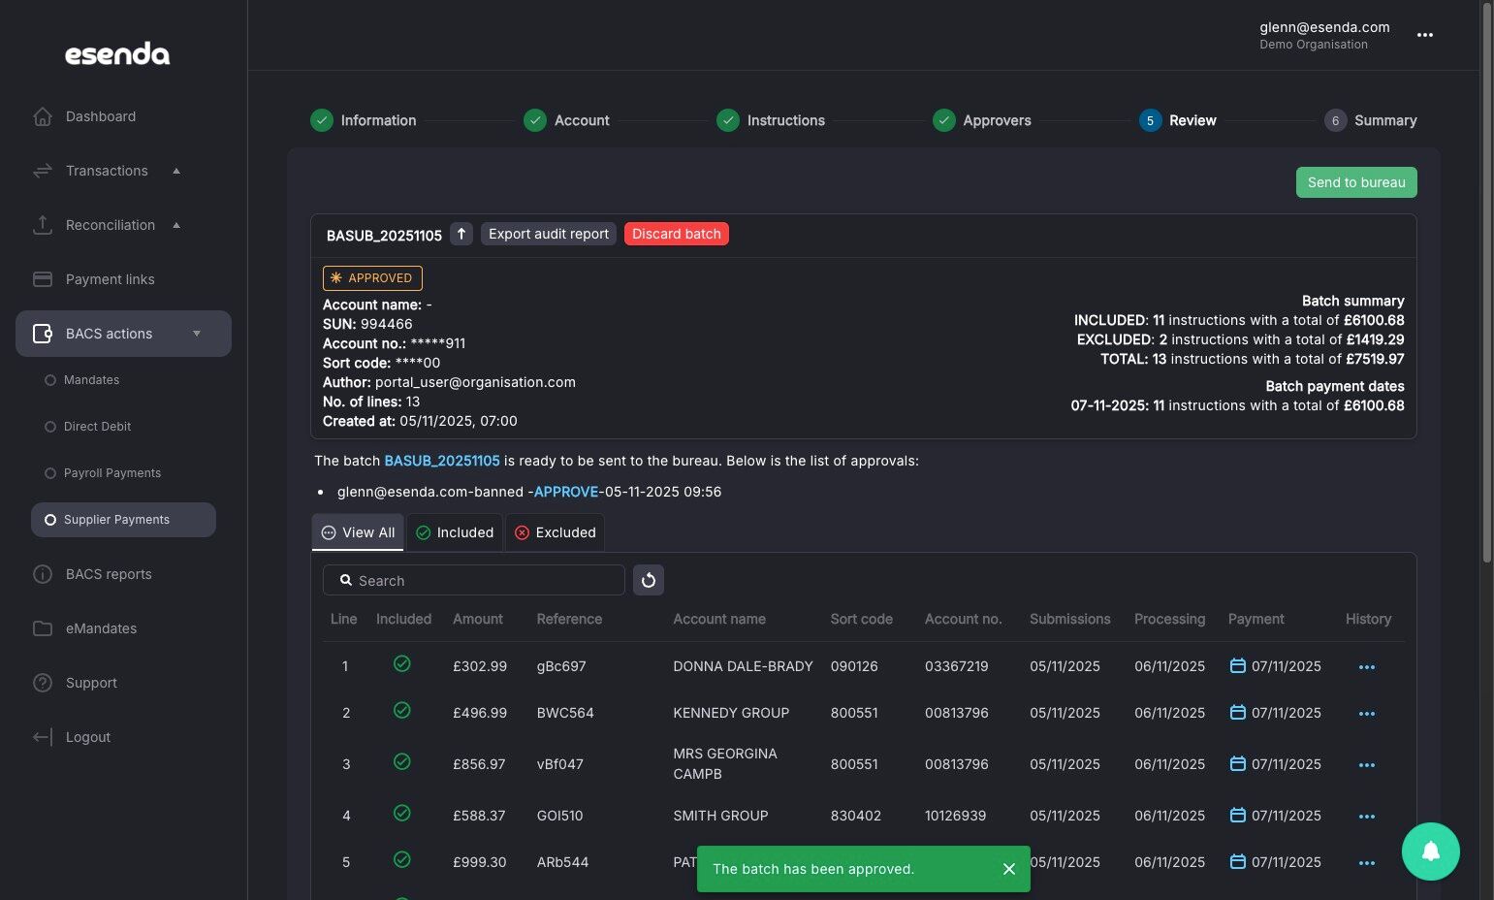This screenshot has width=1494, height=900.
Task: Collapse the BACS actions menu
Action: 123,334
